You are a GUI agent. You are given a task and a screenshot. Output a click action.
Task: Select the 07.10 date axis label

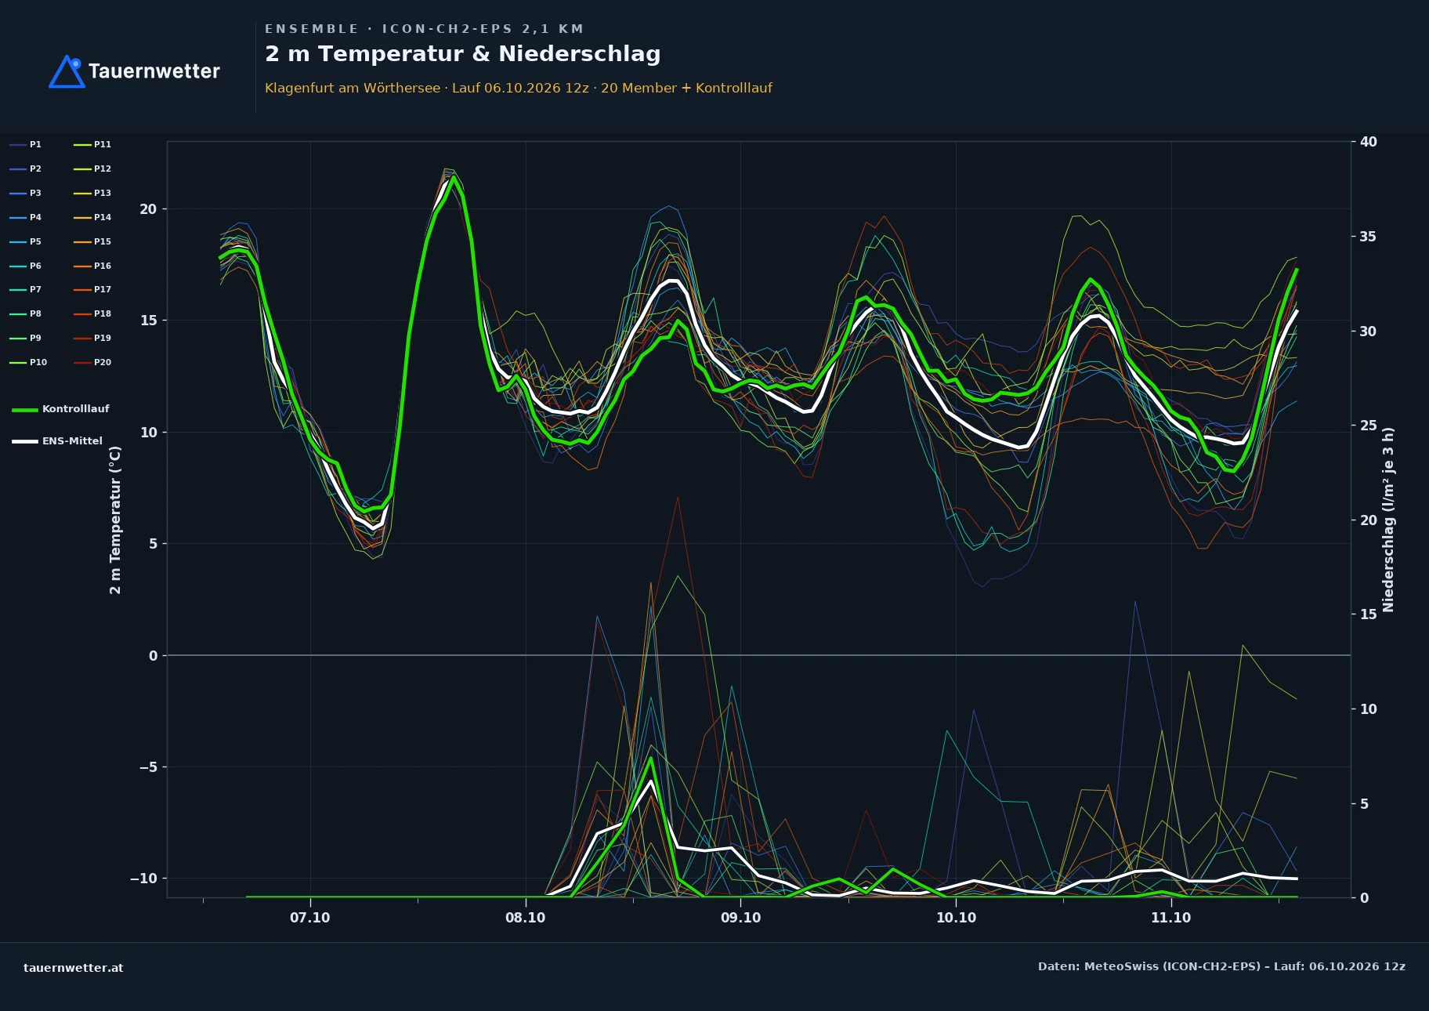click(310, 918)
